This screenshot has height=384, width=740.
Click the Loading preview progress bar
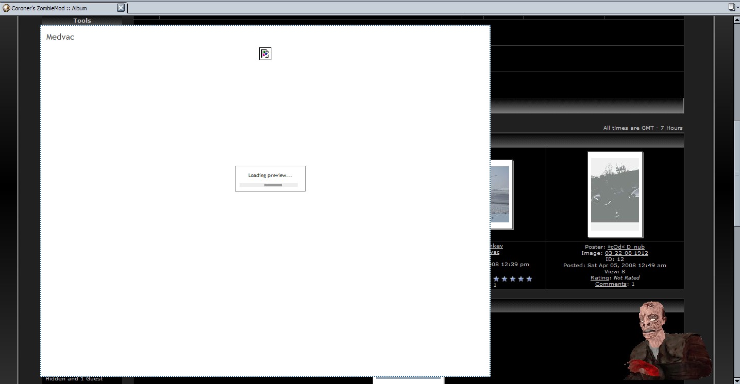[x=268, y=185]
